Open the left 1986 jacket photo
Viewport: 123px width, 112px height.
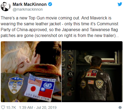(x=31, y=72)
